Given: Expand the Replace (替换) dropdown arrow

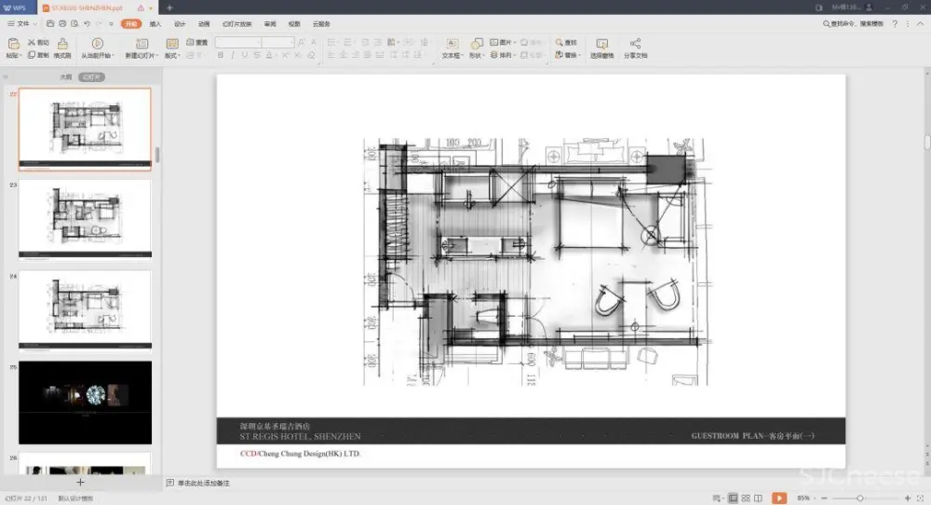Looking at the screenshot, I should 581,56.
